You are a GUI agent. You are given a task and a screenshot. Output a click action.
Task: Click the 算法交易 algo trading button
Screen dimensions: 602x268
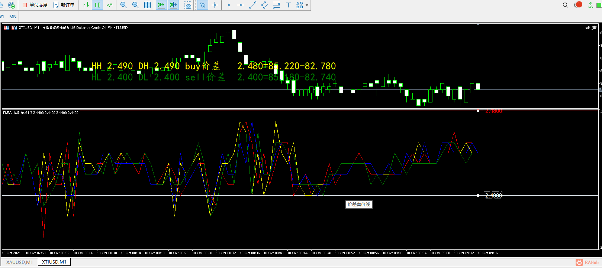pyautogui.click(x=35, y=5)
